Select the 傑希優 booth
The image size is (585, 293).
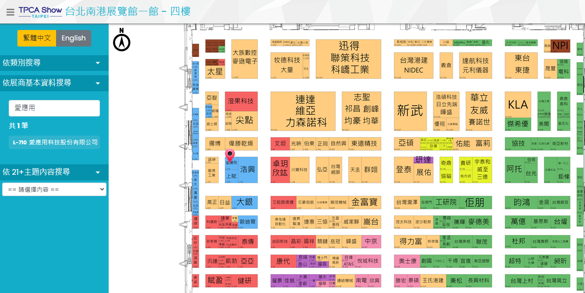click(x=518, y=124)
